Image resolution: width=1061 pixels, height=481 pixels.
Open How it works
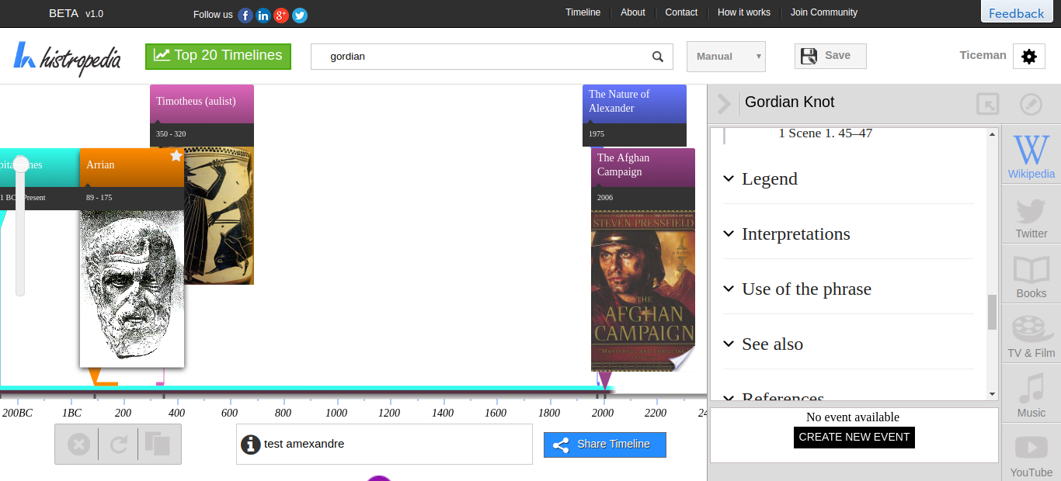click(744, 12)
